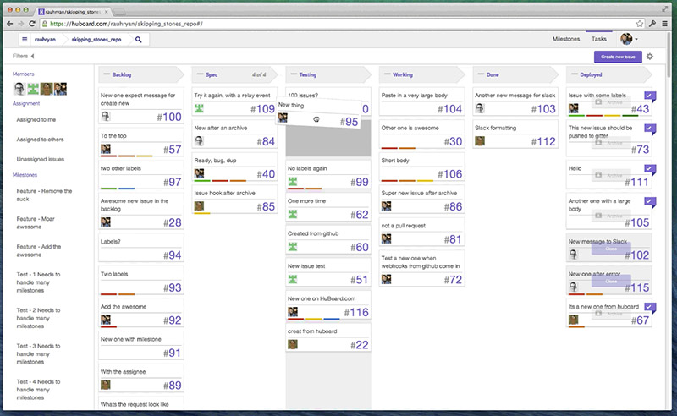Viewport: 677px width, 416px height.
Task: Click the key icon in address bar
Action: click(x=652, y=24)
